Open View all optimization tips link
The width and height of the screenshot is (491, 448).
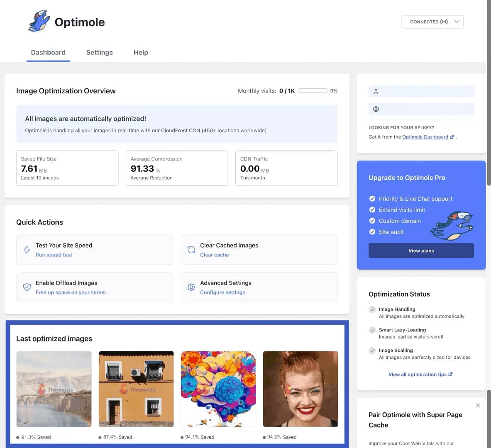coord(420,375)
